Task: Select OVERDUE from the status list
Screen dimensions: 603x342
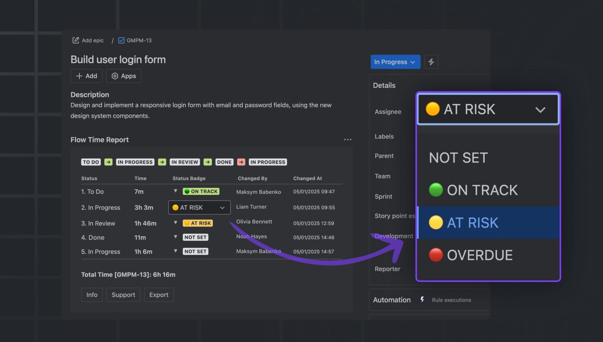Action: [480, 255]
